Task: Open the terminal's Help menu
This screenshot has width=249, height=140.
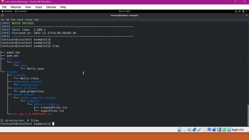Action: (36, 20)
